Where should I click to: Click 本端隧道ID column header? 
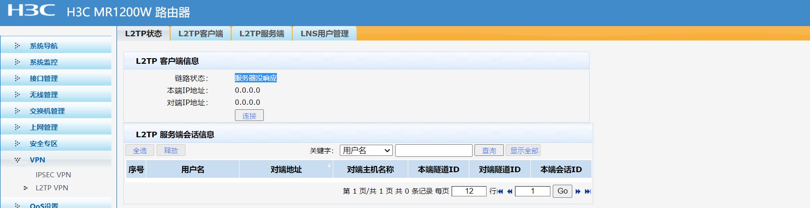pos(439,169)
